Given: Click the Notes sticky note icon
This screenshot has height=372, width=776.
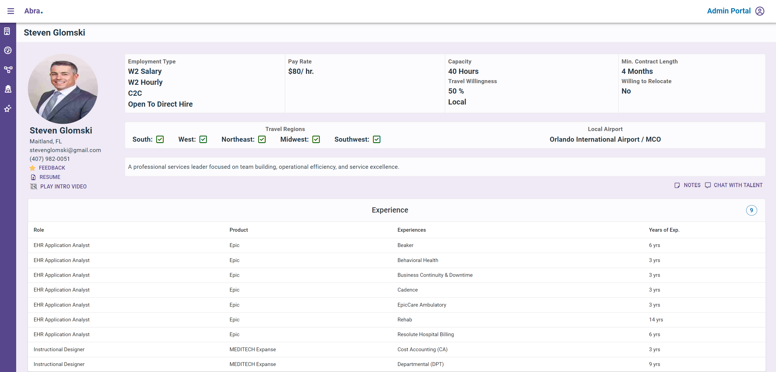Looking at the screenshot, I should point(677,185).
